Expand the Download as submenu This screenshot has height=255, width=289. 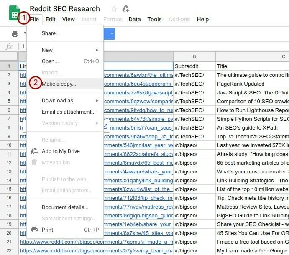pos(97,101)
